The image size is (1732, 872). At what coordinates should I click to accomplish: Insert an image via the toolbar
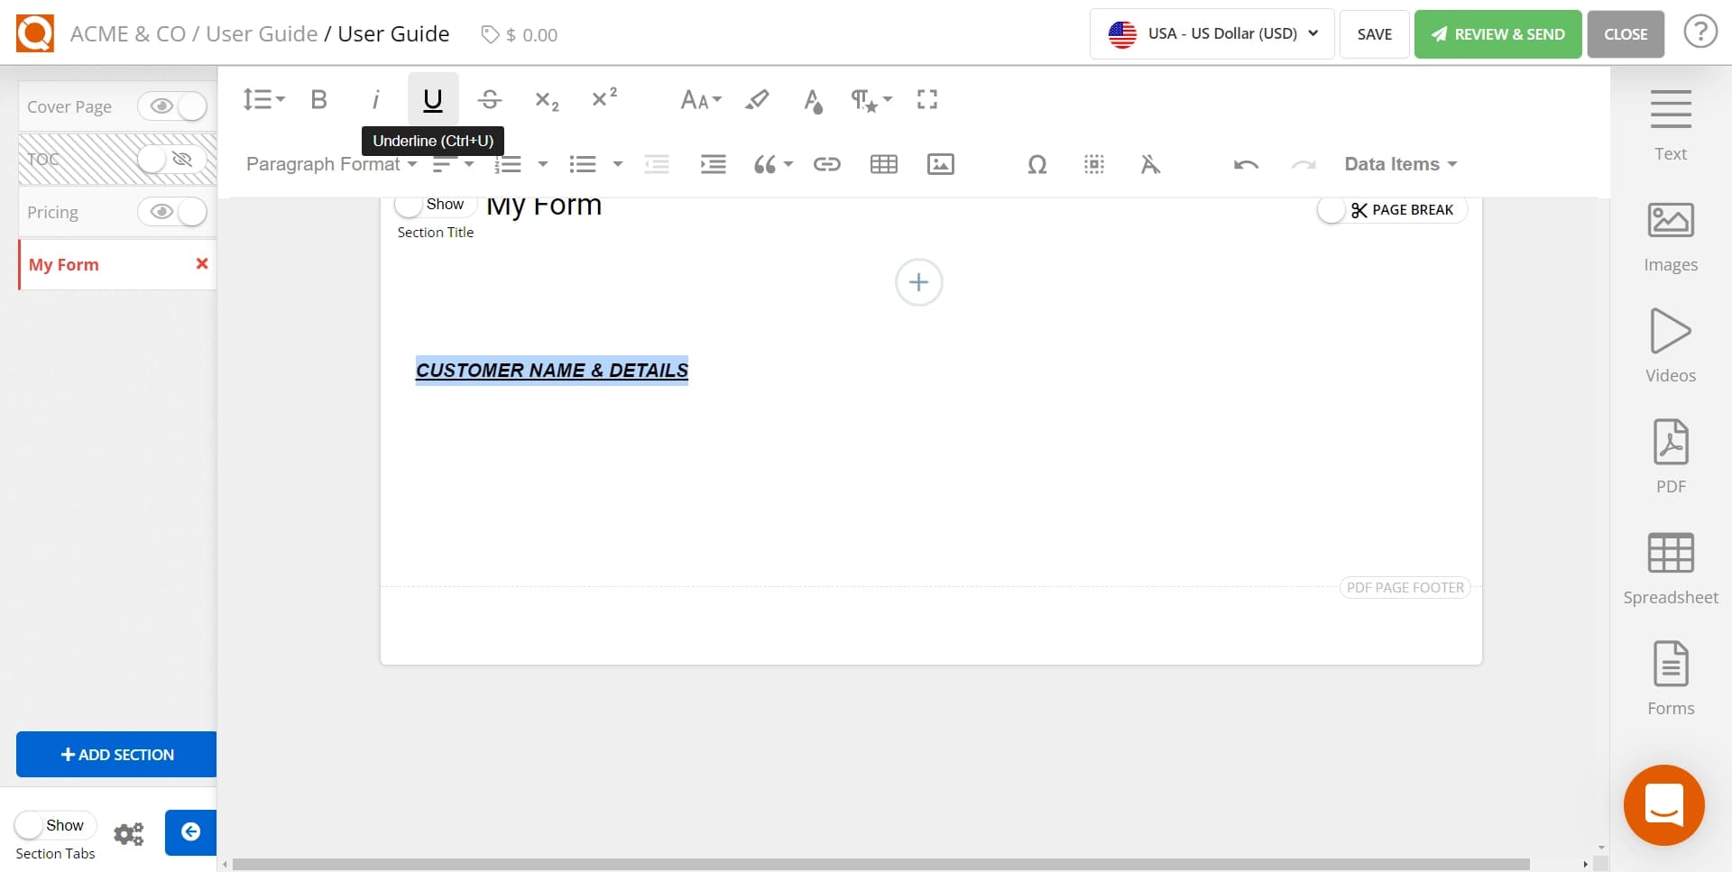tap(941, 164)
